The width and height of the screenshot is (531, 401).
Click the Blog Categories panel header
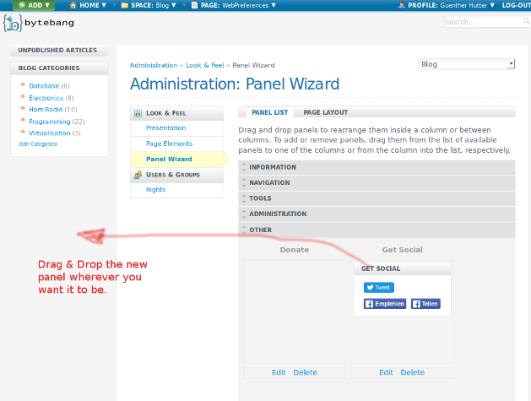59,68
